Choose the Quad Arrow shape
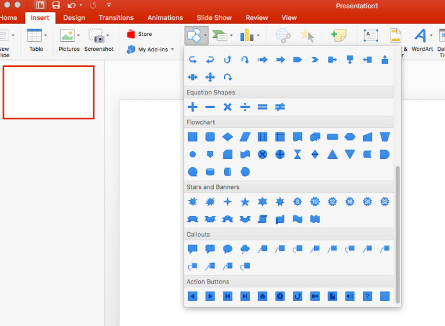445x326 pixels. (210, 77)
